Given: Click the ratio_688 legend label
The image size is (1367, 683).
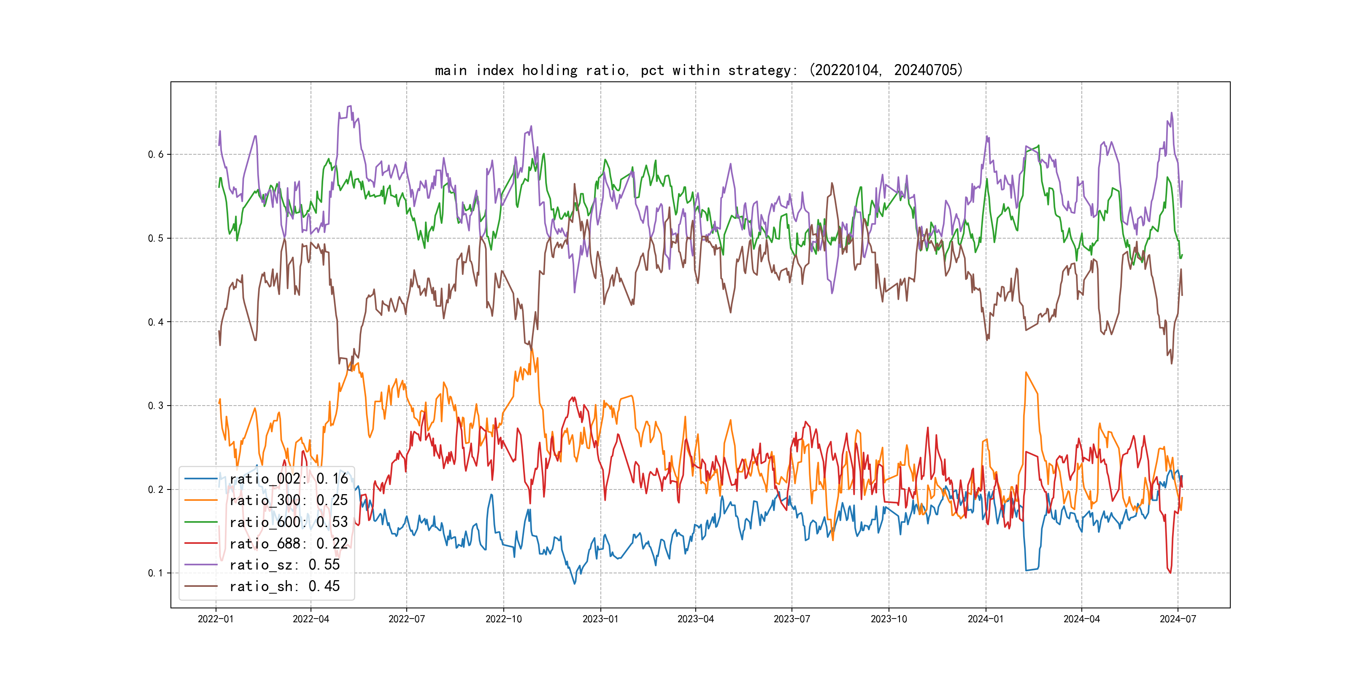Looking at the screenshot, I should 288,543.
